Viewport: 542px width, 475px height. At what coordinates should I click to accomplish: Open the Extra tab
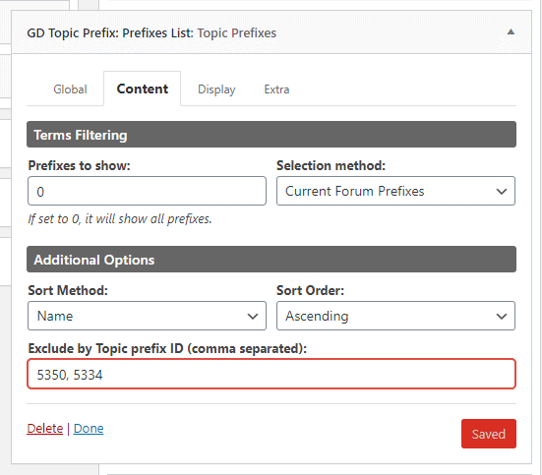click(x=276, y=89)
